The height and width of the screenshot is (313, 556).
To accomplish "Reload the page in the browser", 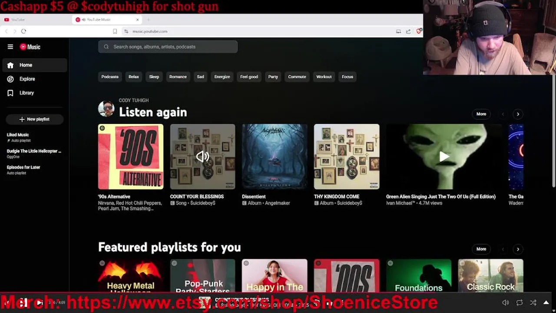I will [x=23, y=31].
